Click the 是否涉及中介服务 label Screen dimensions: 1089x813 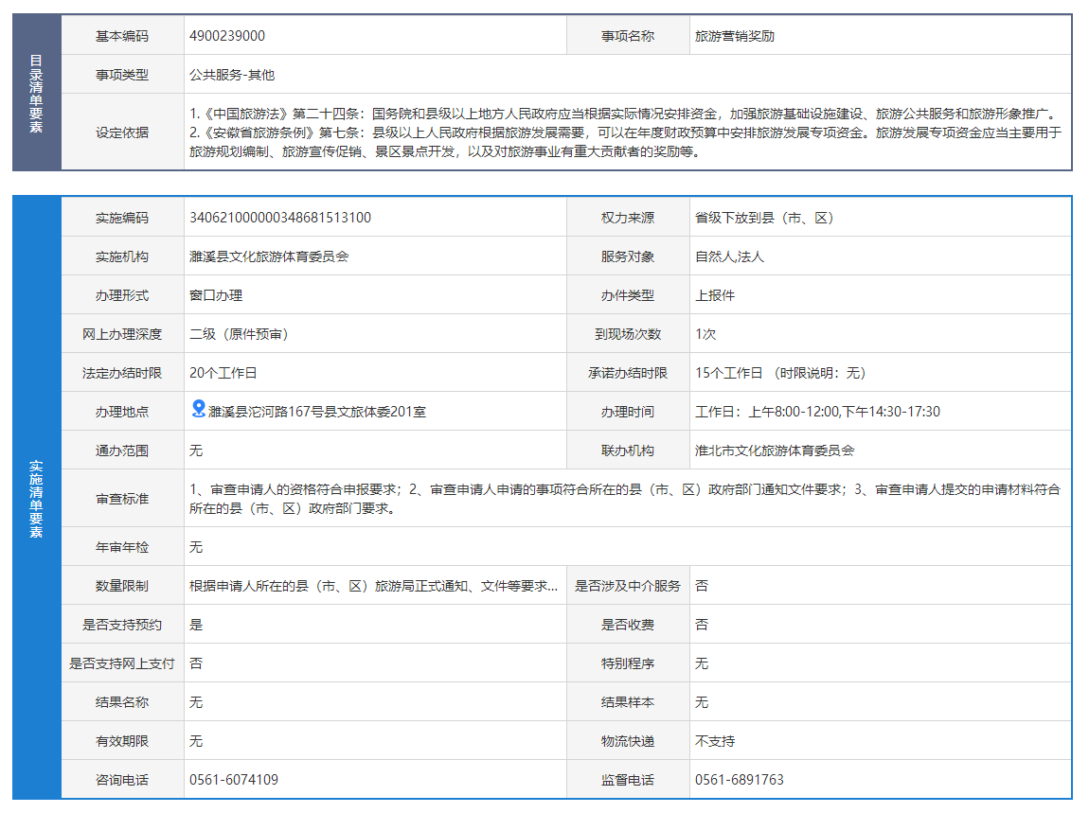tap(628, 586)
